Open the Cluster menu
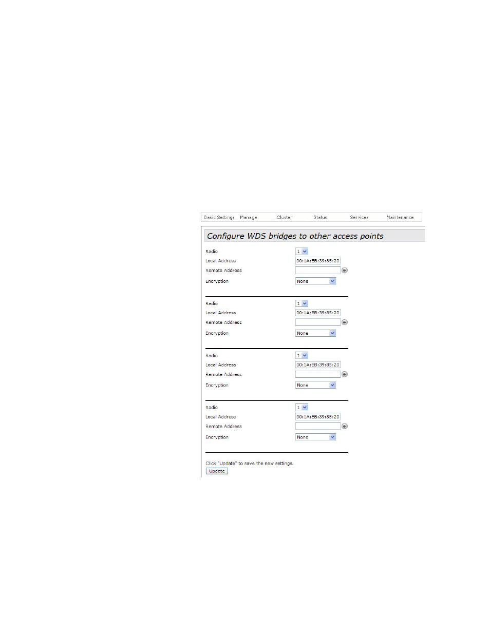Viewport: 490px width, 634px height. [285, 217]
